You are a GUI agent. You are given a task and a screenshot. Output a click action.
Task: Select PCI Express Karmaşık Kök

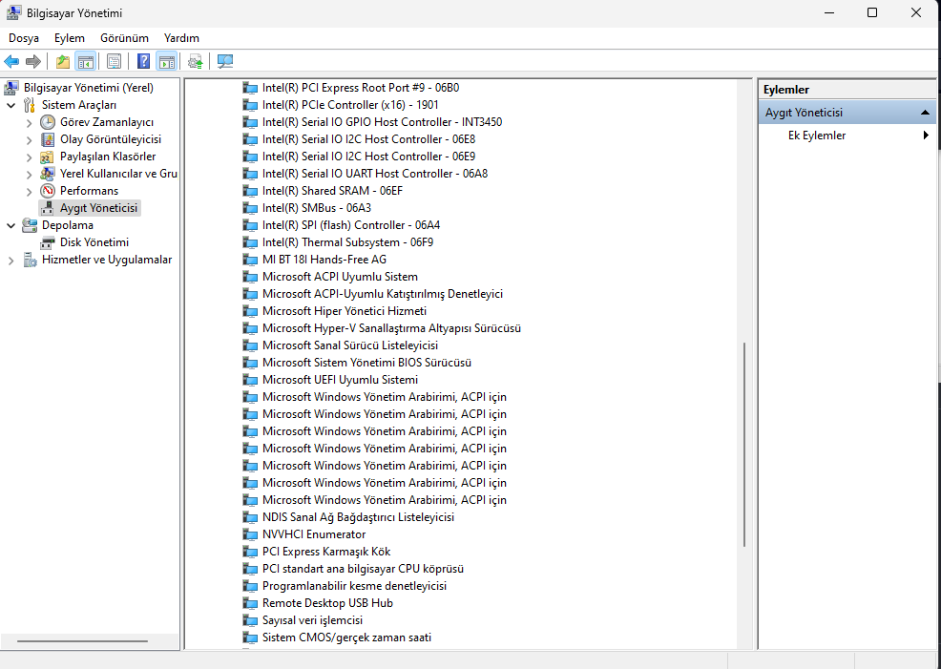click(326, 552)
